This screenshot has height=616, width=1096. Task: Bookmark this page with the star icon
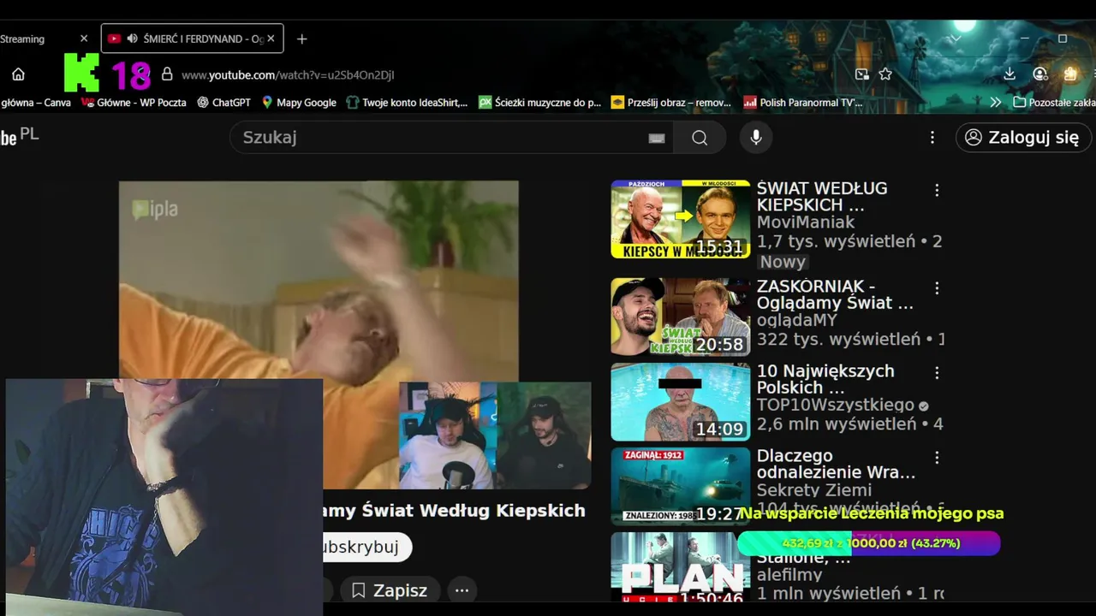click(x=885, y=74)
